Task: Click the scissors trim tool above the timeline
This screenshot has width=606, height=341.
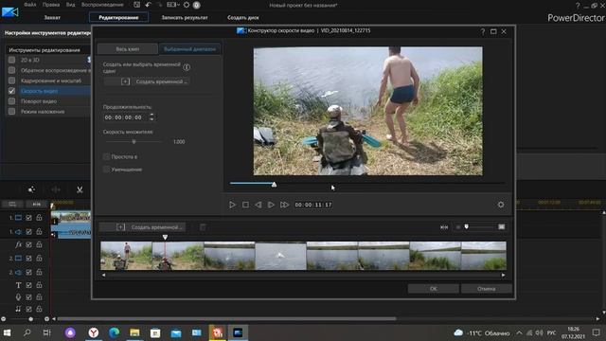Action: coord(80,189)
